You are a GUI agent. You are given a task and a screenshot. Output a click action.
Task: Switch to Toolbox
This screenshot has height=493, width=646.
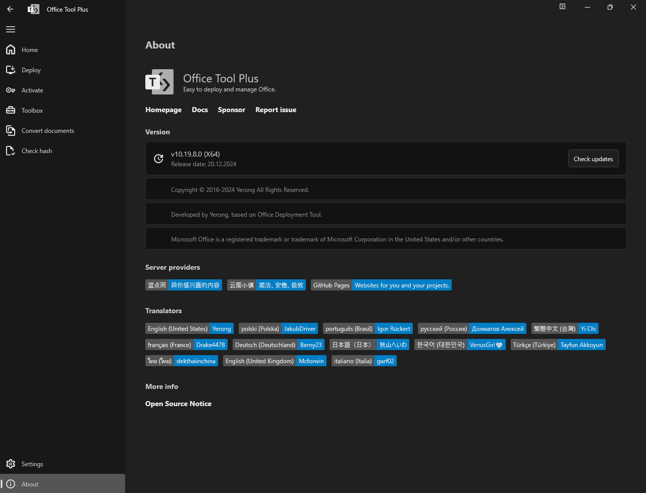tap(63, 110)
